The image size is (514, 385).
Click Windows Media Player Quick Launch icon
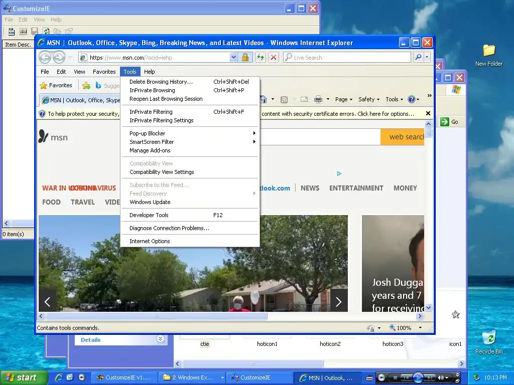pos(82,377)
